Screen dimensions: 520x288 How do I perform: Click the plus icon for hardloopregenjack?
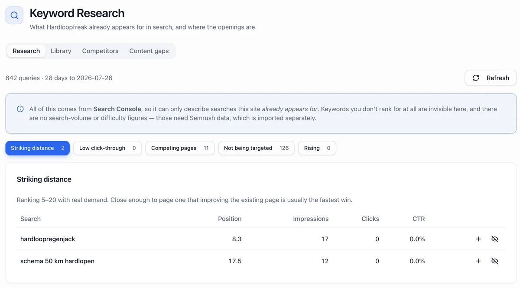point(478,239)
